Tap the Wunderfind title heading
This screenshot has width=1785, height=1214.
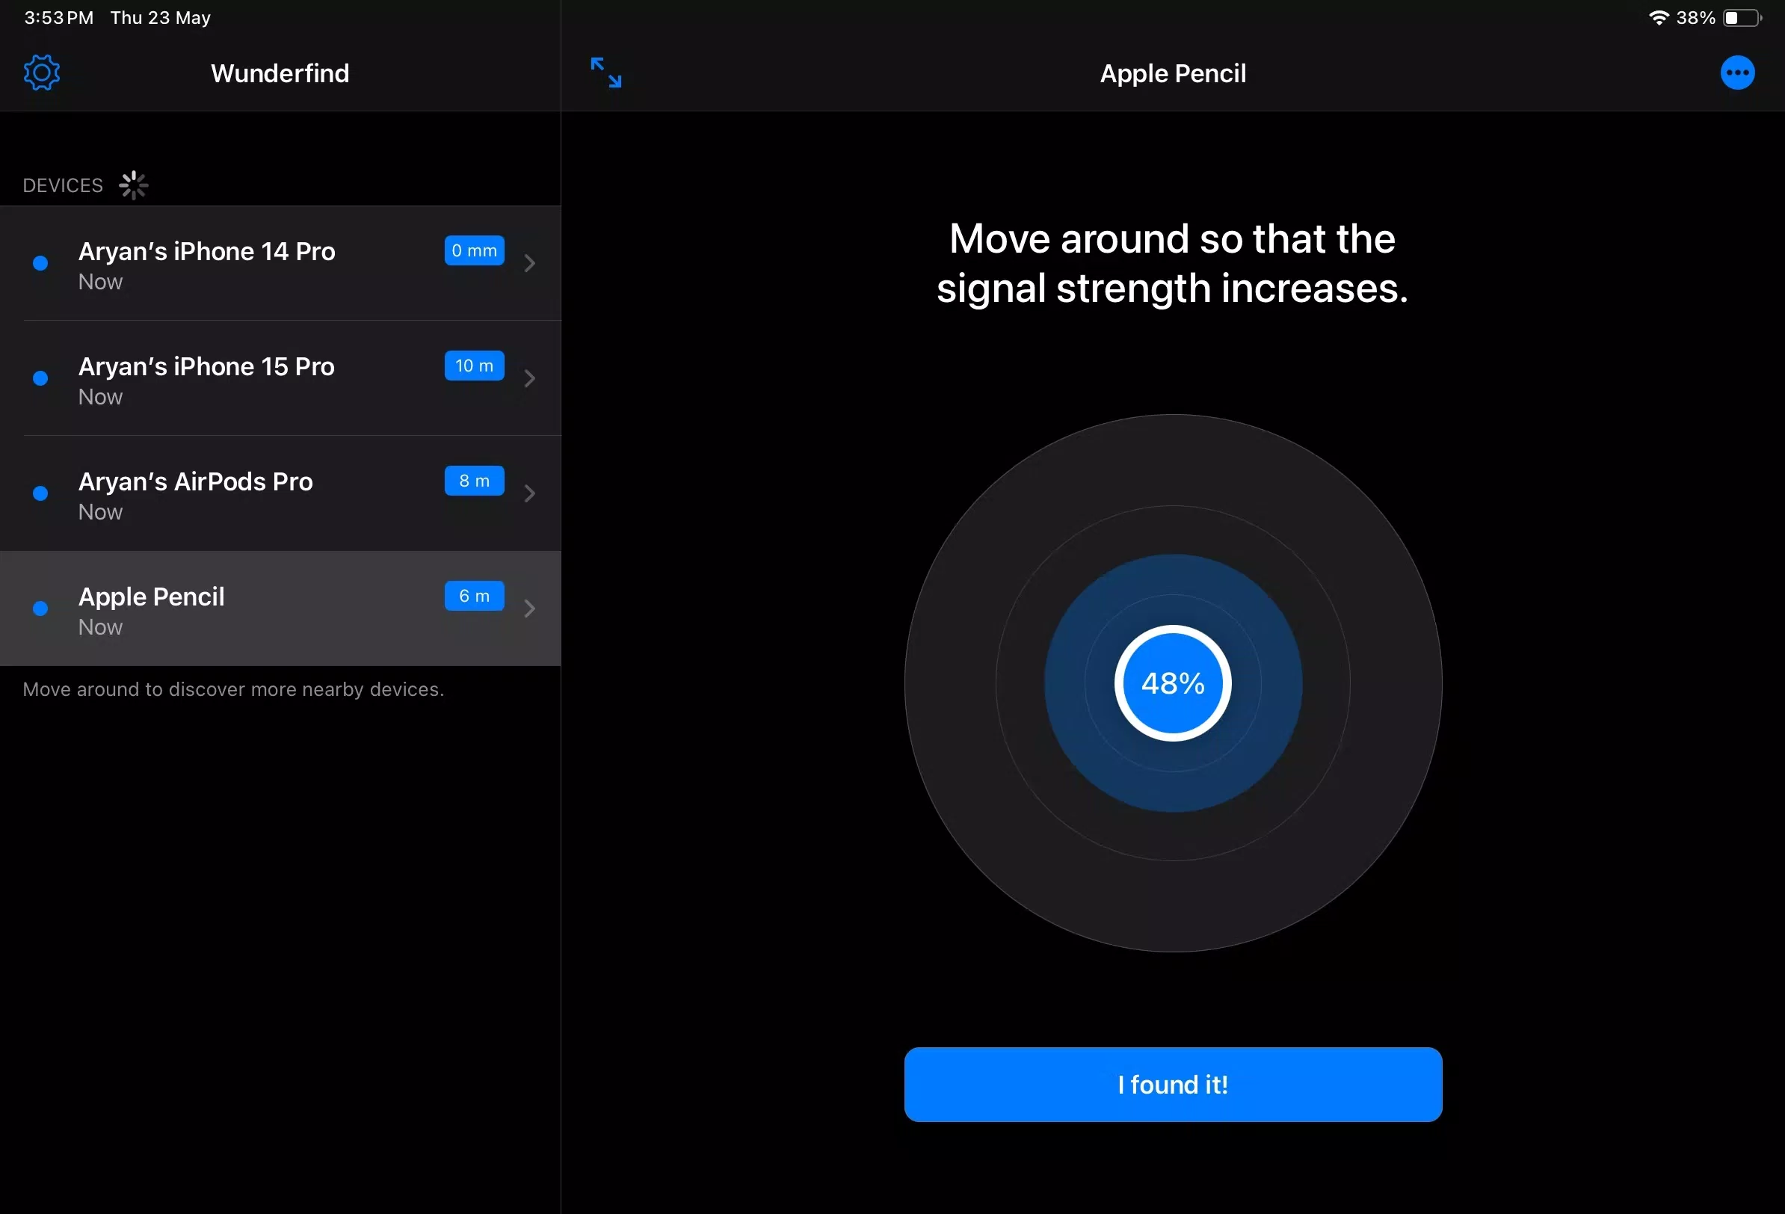(280, 73)
